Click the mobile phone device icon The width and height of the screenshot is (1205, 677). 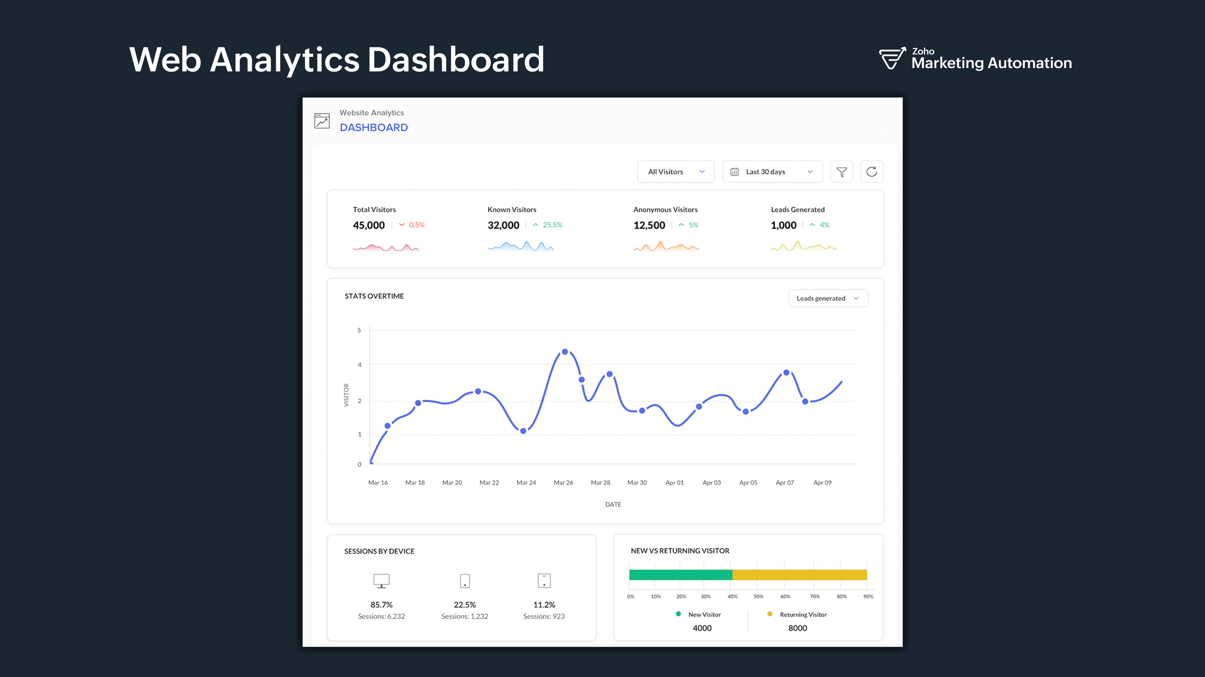pyautogui.click(x=465, y=581)
